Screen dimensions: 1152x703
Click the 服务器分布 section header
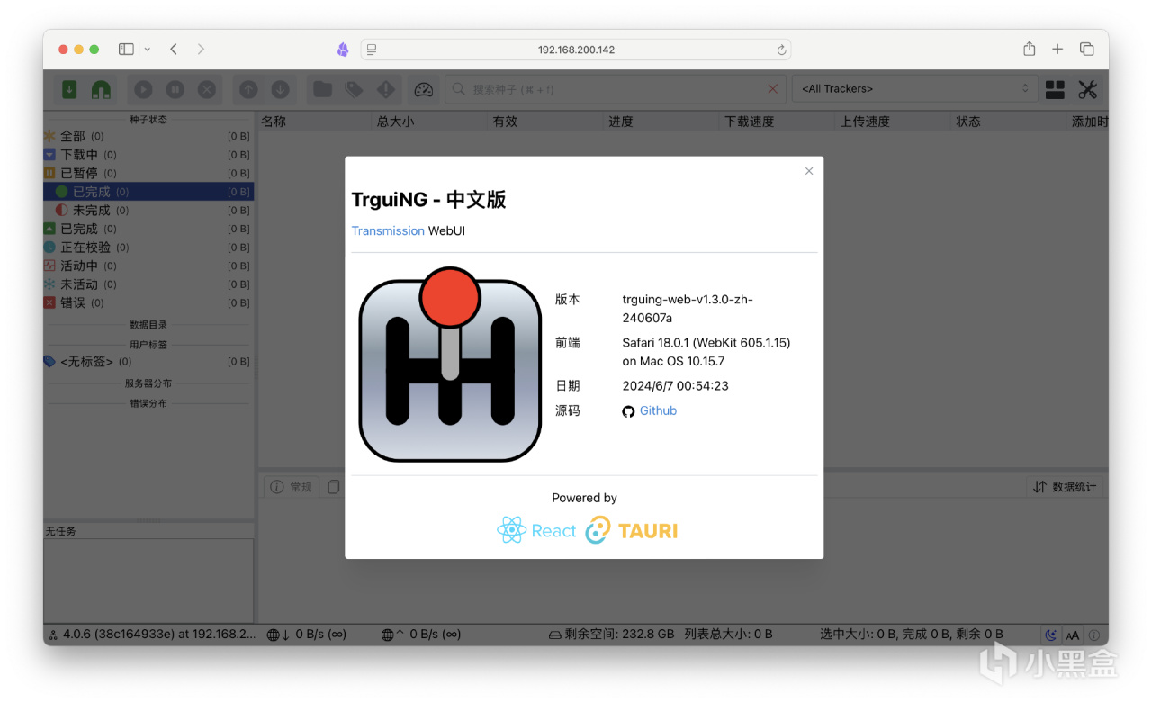(x=148, y=383)
